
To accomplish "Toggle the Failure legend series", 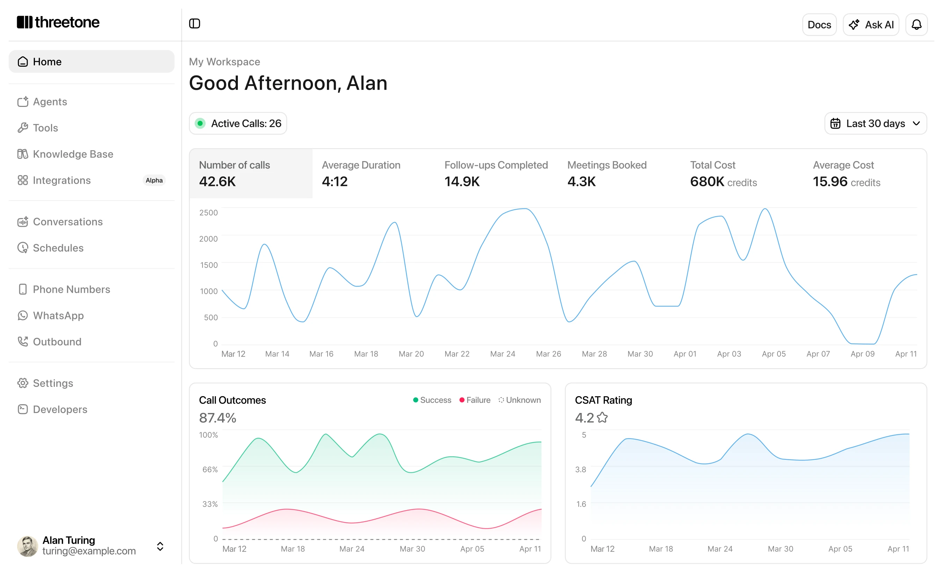I will click(475, 400).
